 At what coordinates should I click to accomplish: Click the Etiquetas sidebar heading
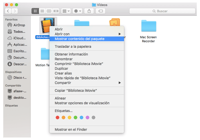11,105
